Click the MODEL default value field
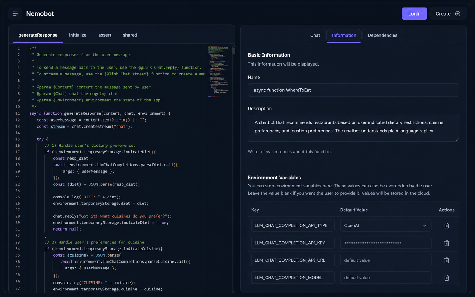475x297 pixels. coord(385,278)
